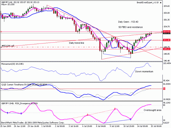Viewport: 171px width, 128px height.
Task: Click the 95.1393 RSX scale value
Action: pyautogui.click(x=167, y=103)
